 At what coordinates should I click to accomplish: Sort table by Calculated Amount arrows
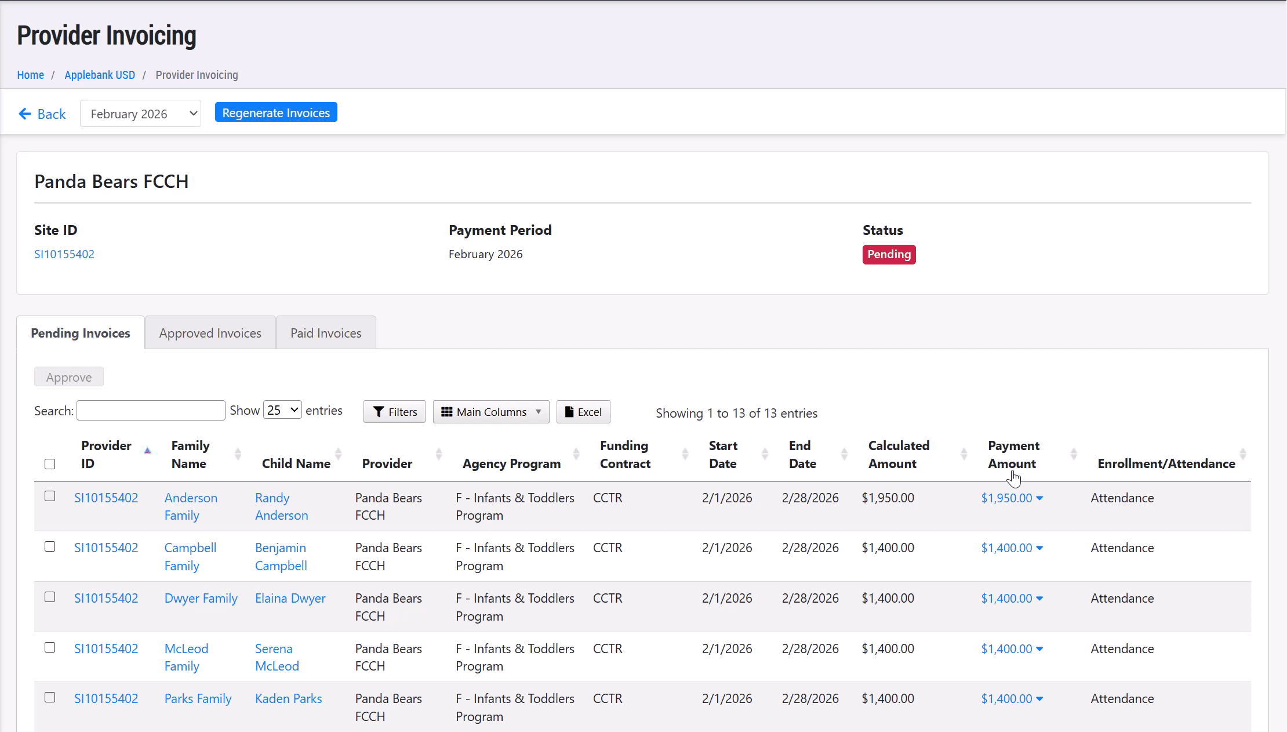click(964, 454)
